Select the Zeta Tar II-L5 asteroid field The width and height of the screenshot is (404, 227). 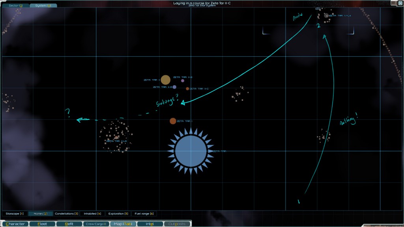116,136
